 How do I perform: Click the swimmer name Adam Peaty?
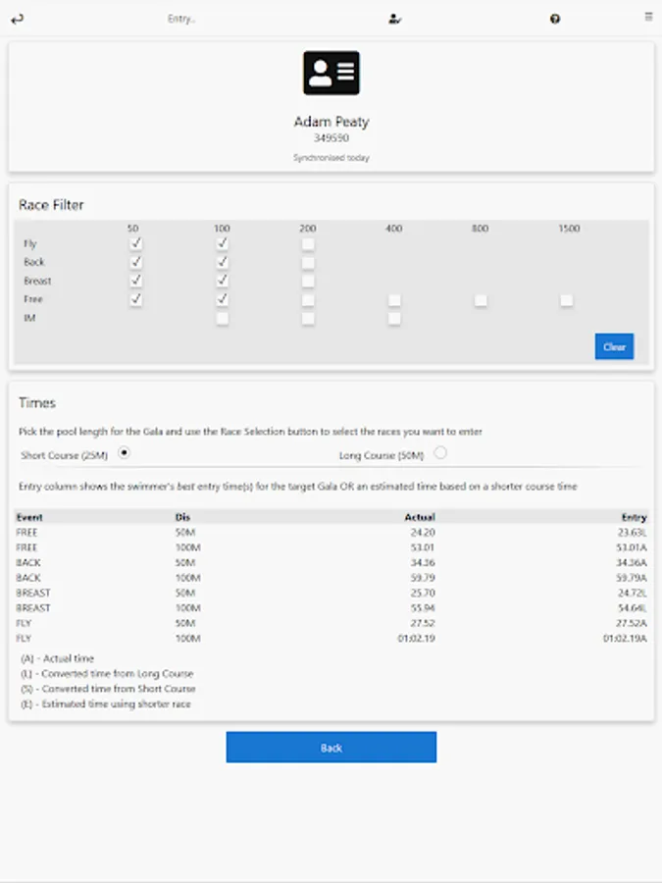point(331,122)
